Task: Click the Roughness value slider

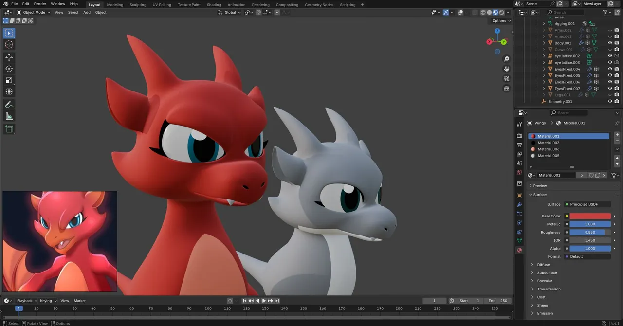Action: coord(590,232)
